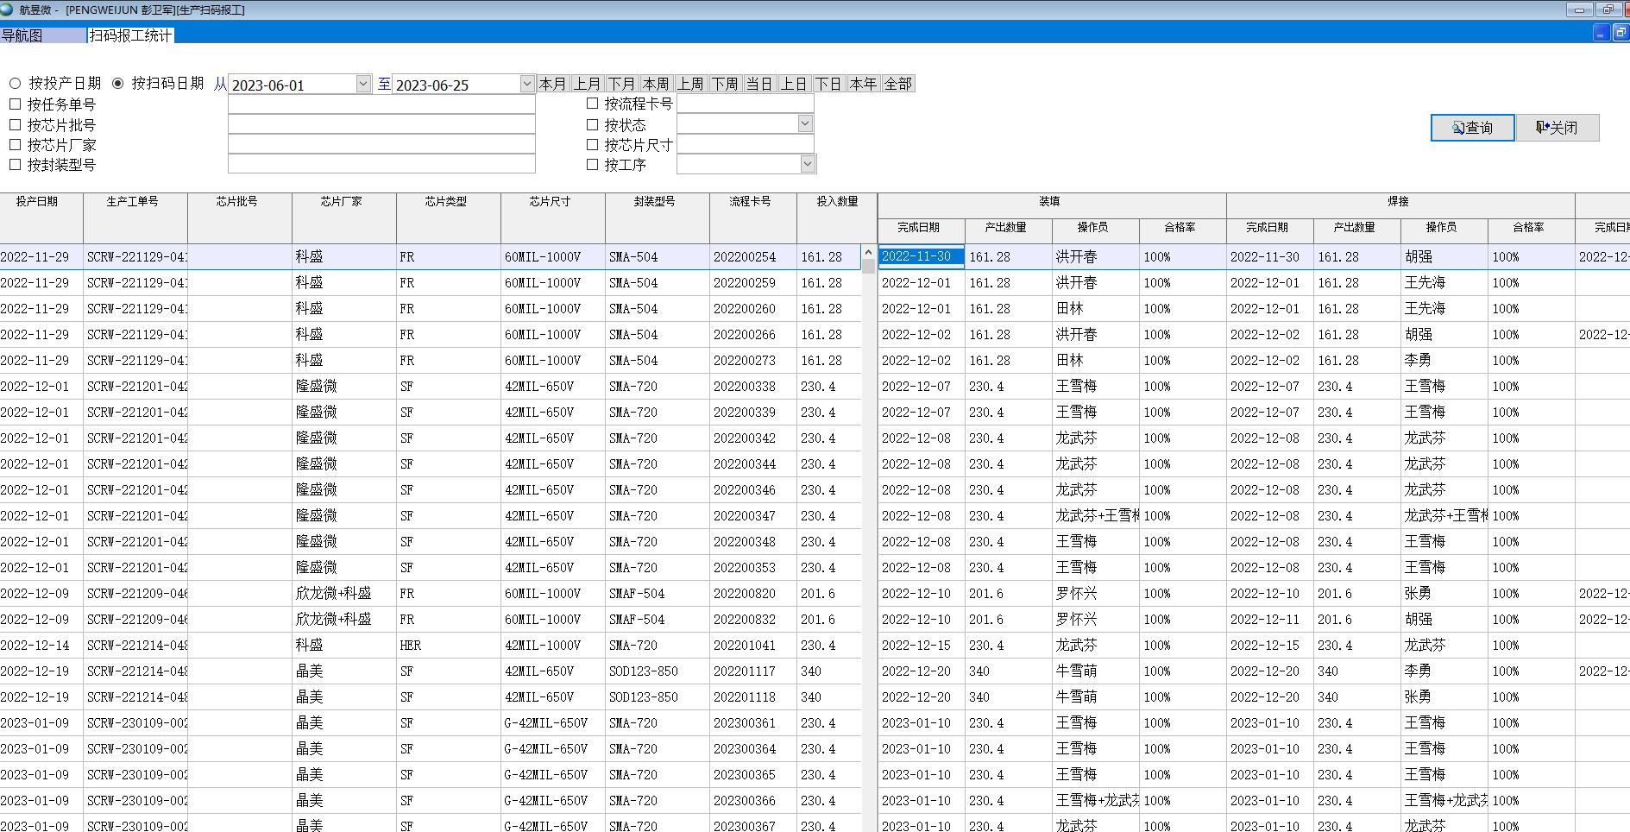Click the app globe icon in title bar
The width and height of the screenshot is (1630, 832).
click(x=7, y=9)
